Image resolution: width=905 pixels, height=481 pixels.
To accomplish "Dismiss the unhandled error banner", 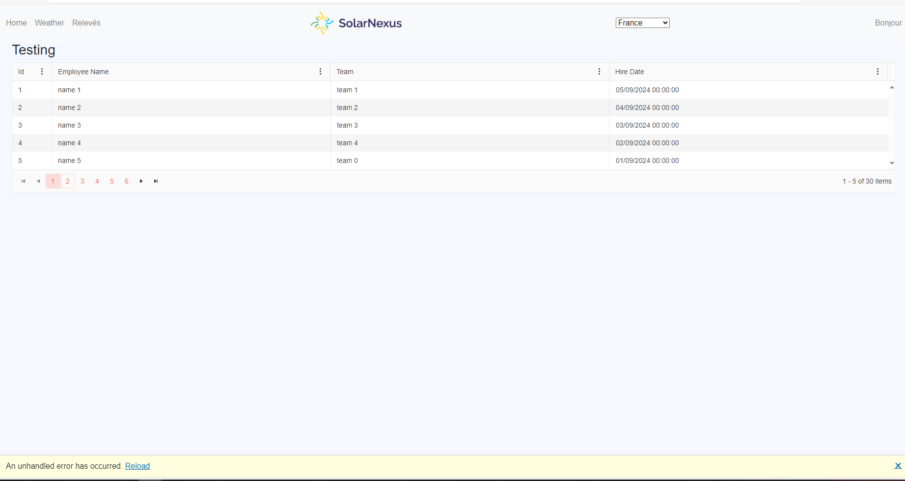I will point(898,466).
